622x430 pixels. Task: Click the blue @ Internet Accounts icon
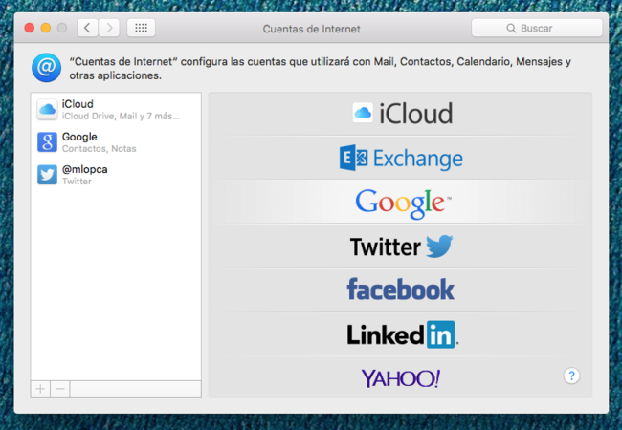point(47,68)
